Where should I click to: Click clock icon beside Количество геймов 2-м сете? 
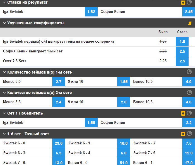pos(189,93)
